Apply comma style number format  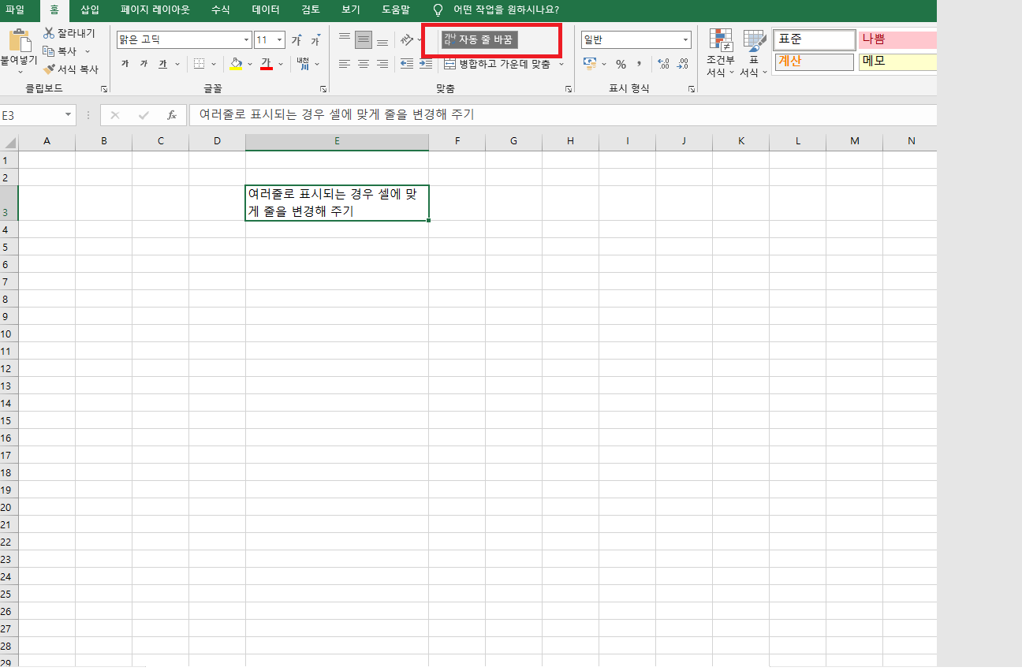click(640, 64)
